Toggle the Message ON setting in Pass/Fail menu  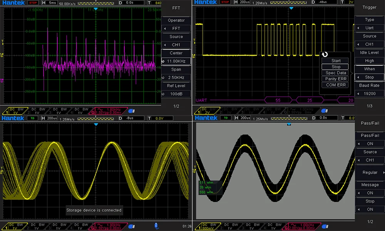coord(370,193)
